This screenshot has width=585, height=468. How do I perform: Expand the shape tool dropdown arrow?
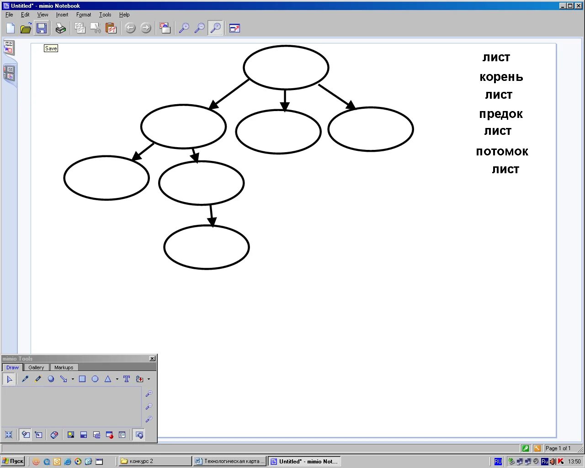117,379
